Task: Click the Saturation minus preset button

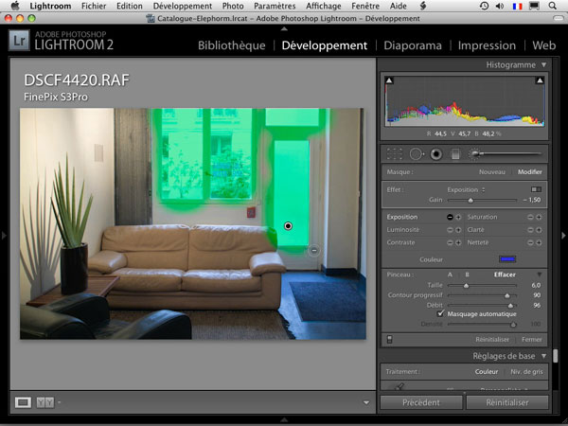Action: click(530, 217)
